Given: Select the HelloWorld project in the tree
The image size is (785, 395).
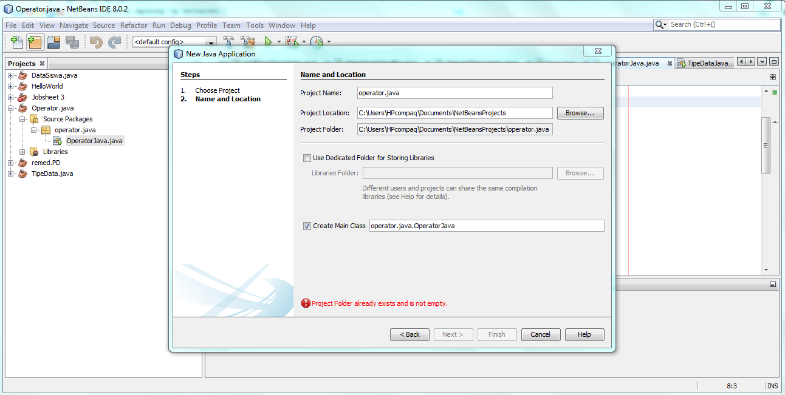Looking at the screenshot, I should click(47, 86).
